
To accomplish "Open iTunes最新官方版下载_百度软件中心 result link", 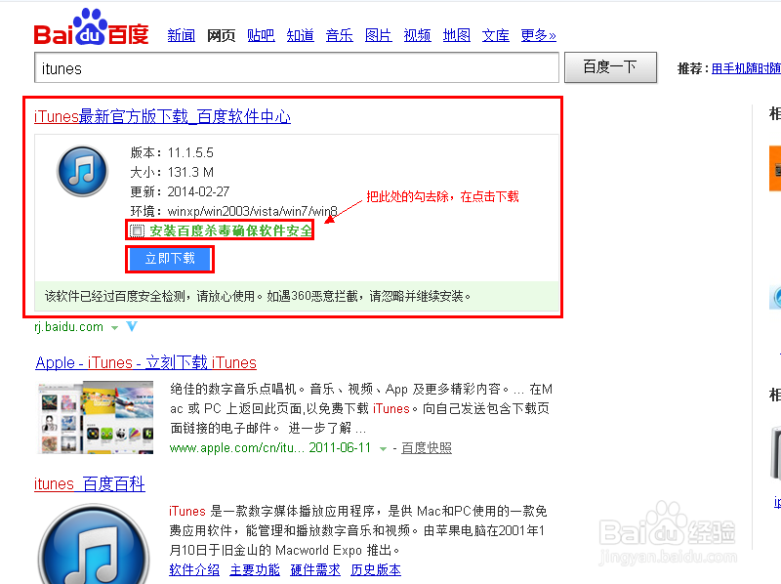I will point(162,116).
